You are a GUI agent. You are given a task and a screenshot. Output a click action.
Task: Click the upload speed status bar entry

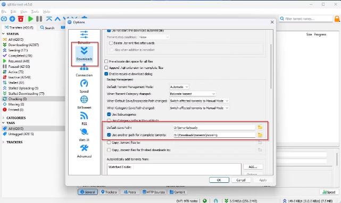(307, 201)
